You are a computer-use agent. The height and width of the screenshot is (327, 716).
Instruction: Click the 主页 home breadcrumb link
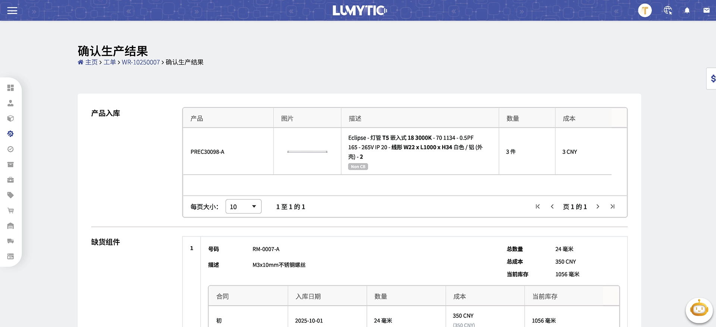(91, 62)
